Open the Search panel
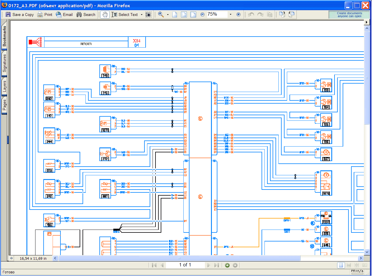Image resolution: width=372 pixels, height=276 pixels. tap(86, 15)
